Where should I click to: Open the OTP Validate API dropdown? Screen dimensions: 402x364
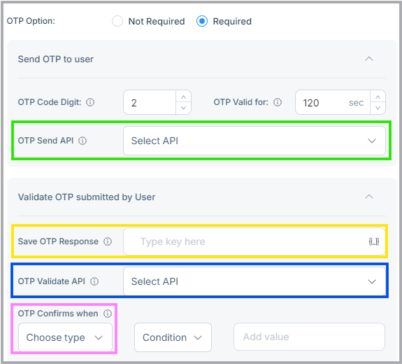(x=254, y=281)
